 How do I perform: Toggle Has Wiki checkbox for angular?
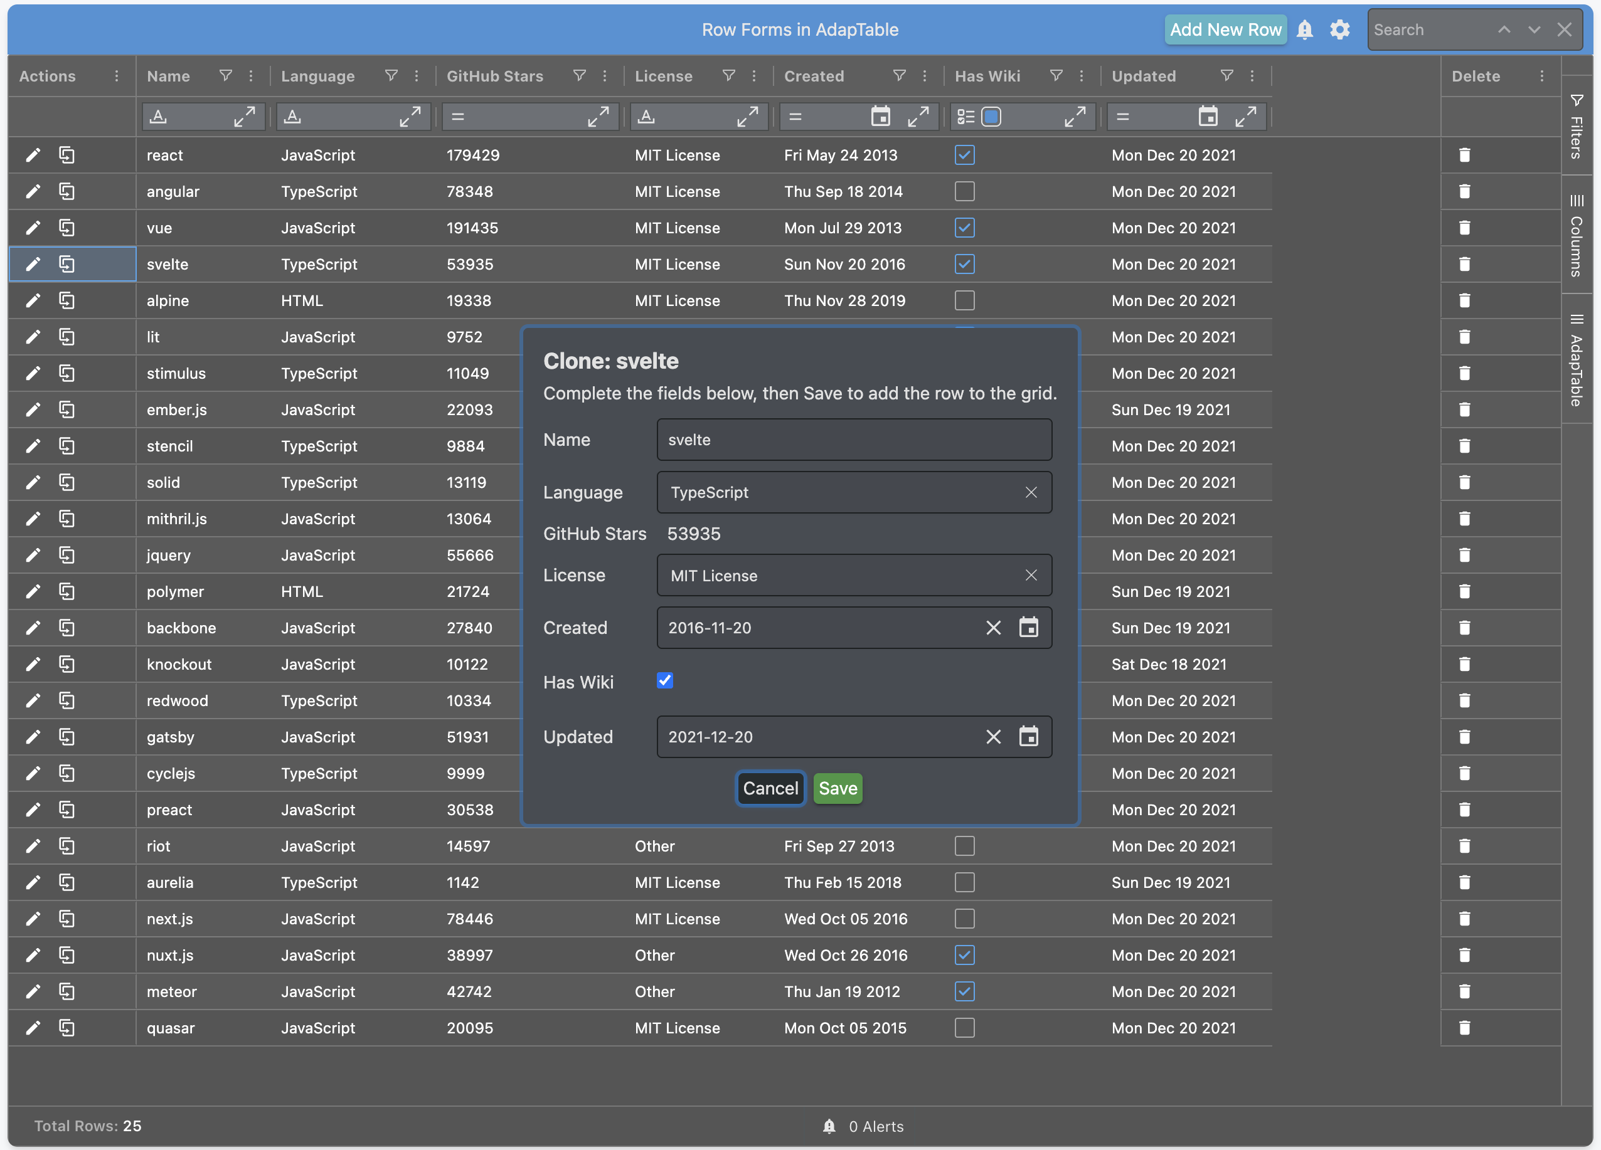964,191
